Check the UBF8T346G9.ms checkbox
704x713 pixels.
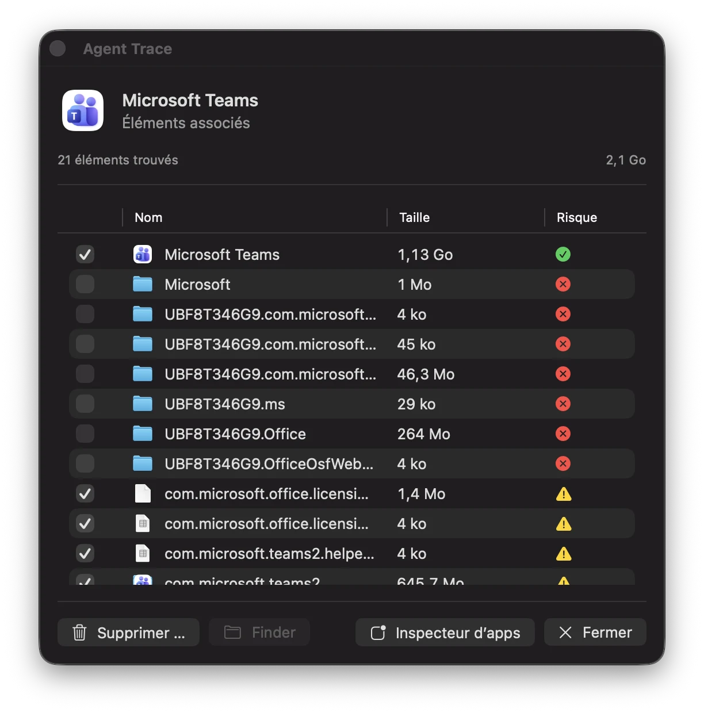85,404
